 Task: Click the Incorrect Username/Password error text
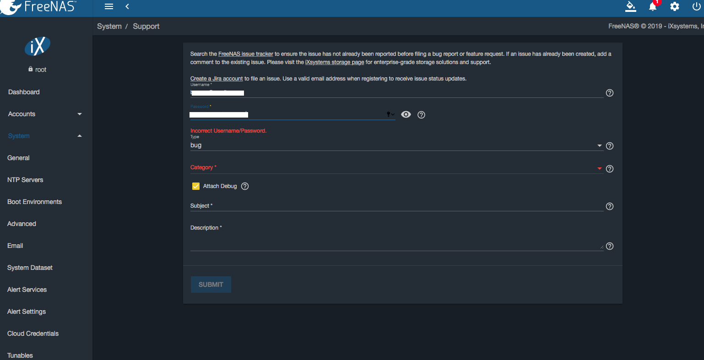click(x=228, y=131)
